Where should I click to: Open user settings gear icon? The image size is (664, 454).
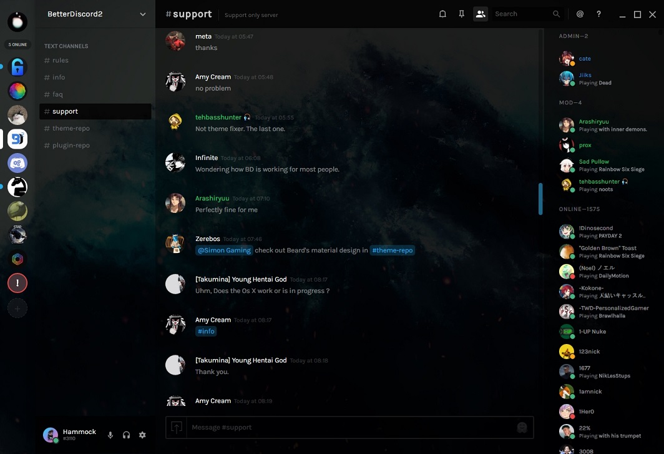coord(142,435)
